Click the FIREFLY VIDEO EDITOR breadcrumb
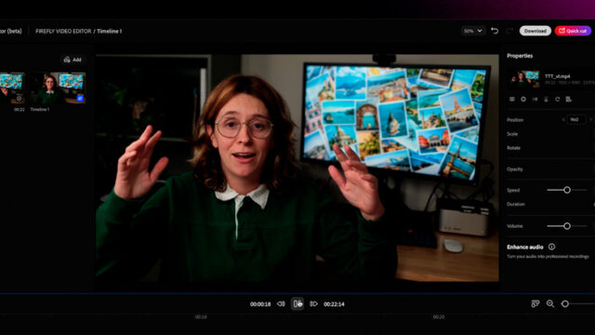The image size is (595, 335). point(63,31)
